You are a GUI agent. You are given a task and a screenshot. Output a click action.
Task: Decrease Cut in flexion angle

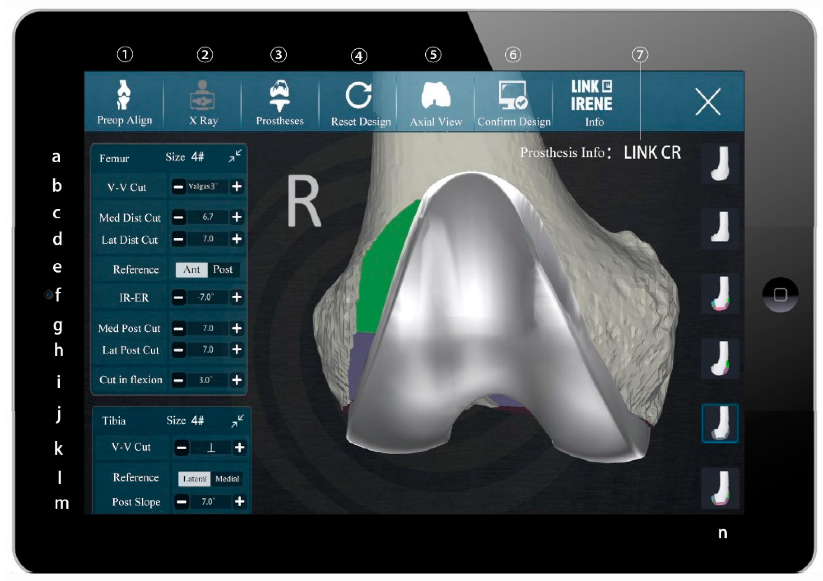pos(178,380)
